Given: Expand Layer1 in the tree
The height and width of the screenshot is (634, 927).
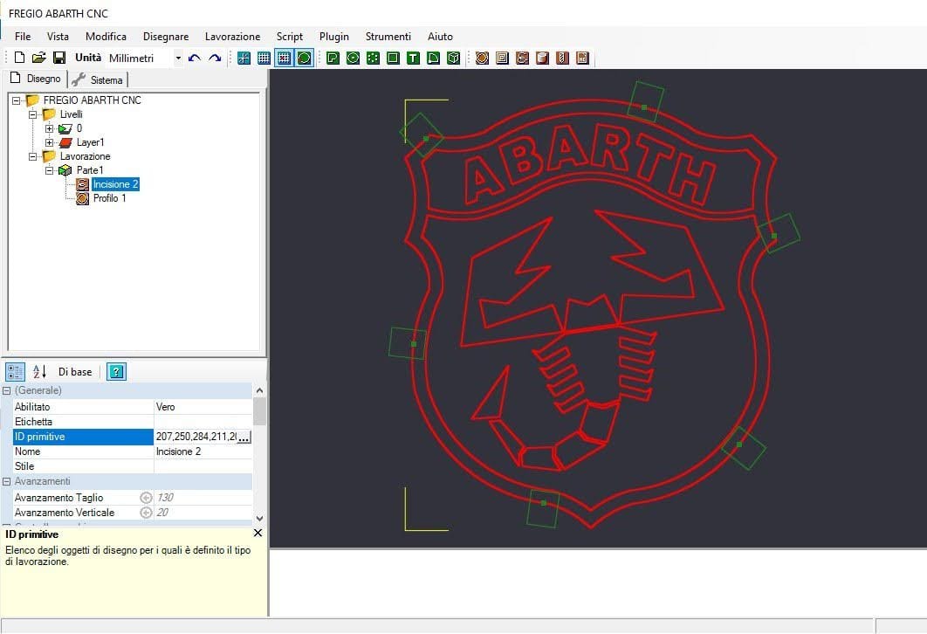Looking at the screenshot, I should click(50, 142).
